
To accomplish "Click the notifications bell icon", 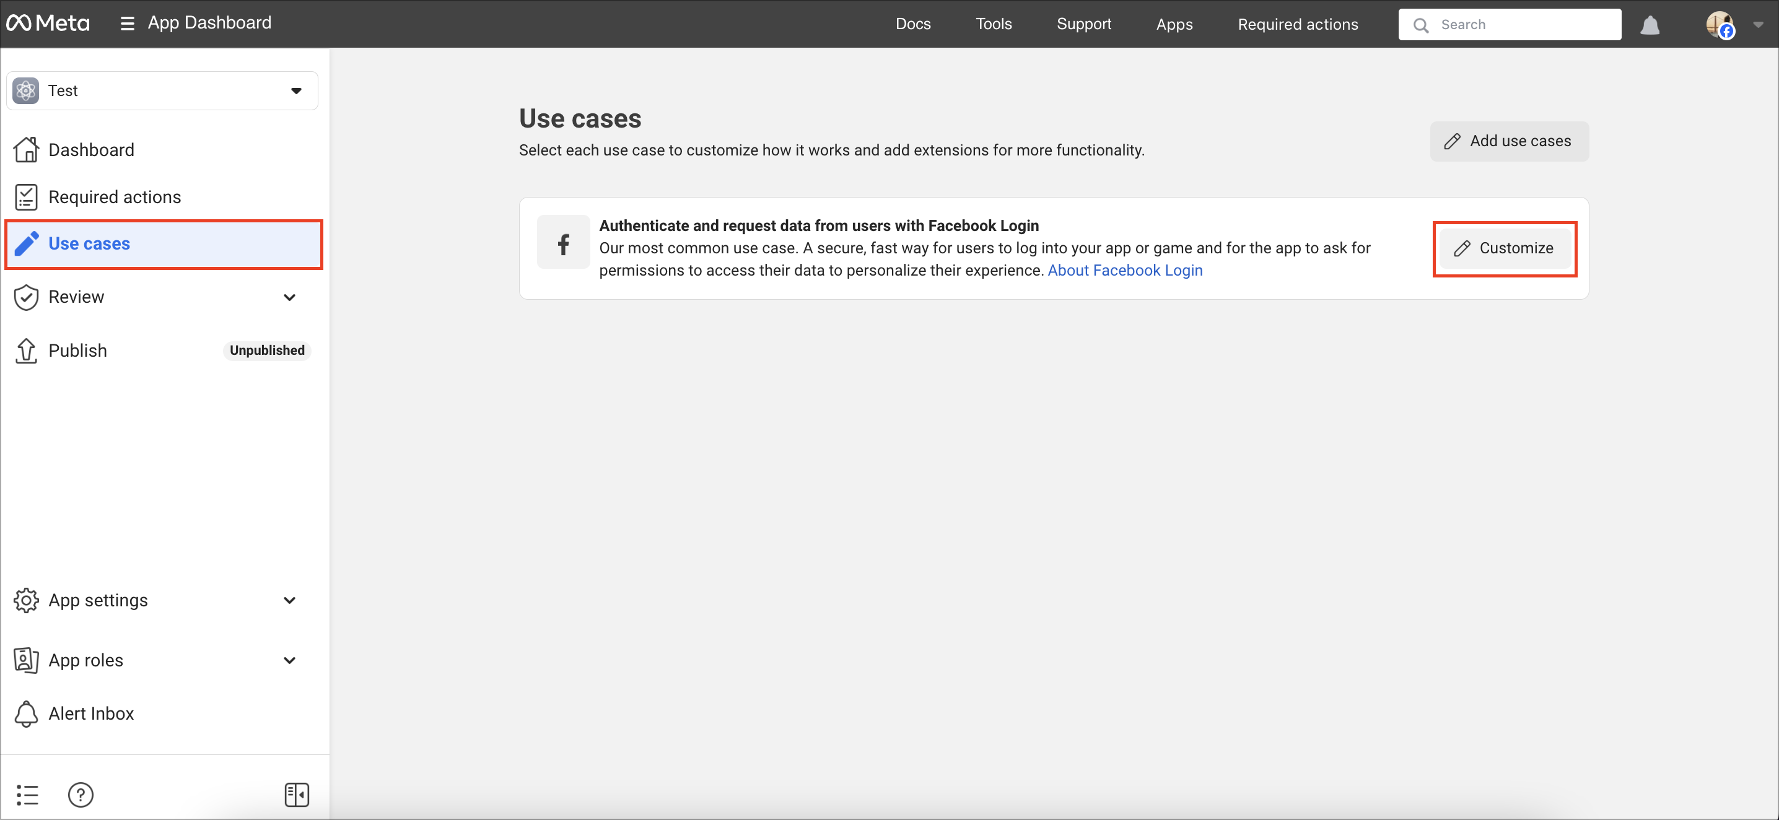I will (1650, 25).
